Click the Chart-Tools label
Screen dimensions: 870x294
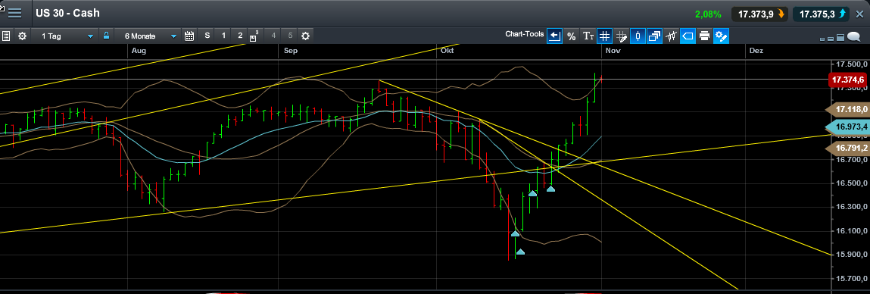point(524,34)
